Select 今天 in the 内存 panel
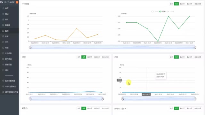Screen dimensions: 205x115 [176, 57]
